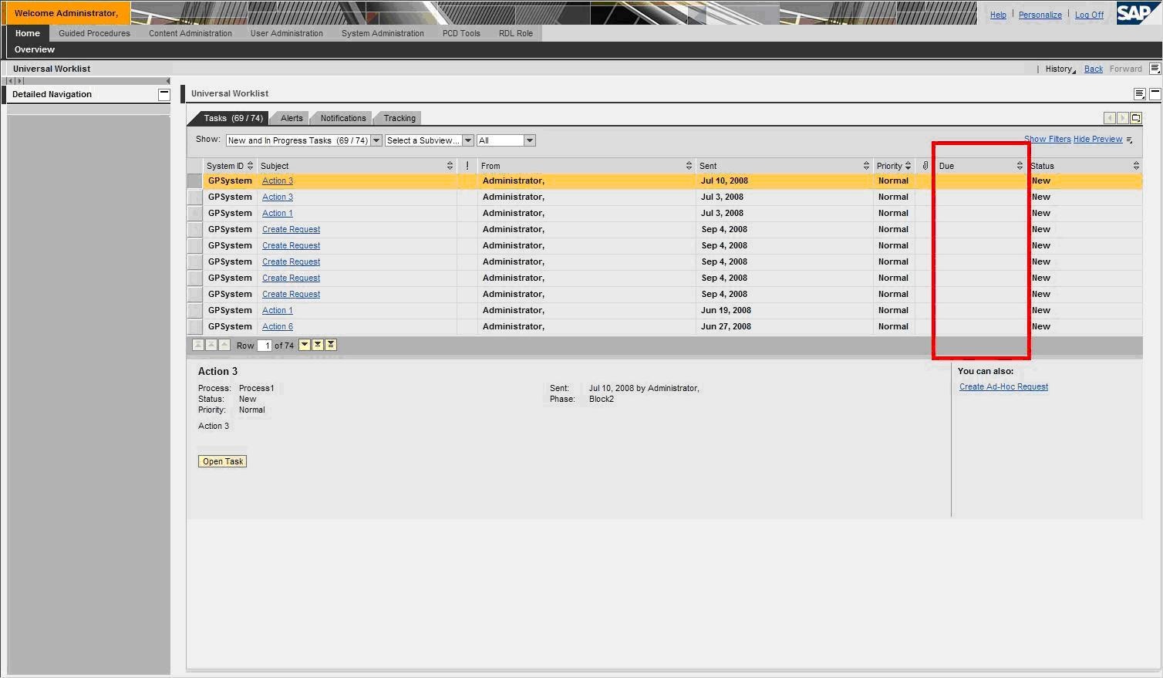The image size is (1163, 678).
Task: Click the Open Task button
Action: click(223, 461)
